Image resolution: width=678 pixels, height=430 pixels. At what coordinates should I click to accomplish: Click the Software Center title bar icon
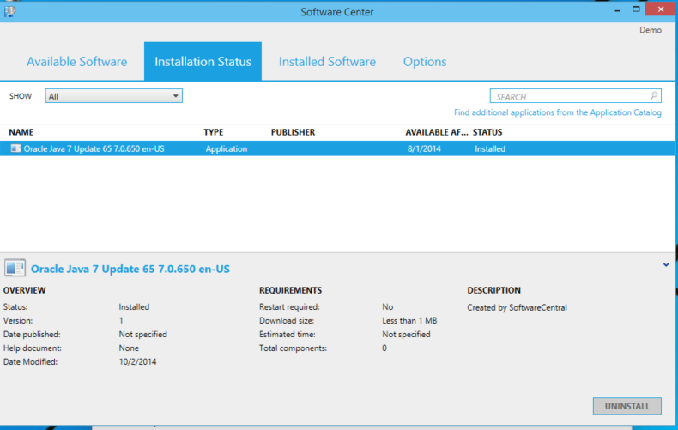tap(9, 11)
